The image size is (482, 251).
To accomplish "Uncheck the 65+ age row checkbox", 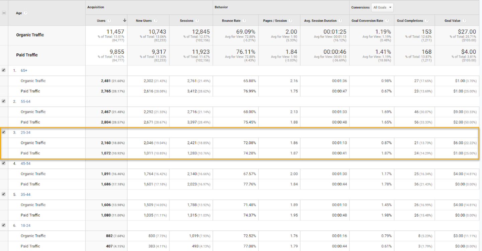I will (x=4, y=70).
